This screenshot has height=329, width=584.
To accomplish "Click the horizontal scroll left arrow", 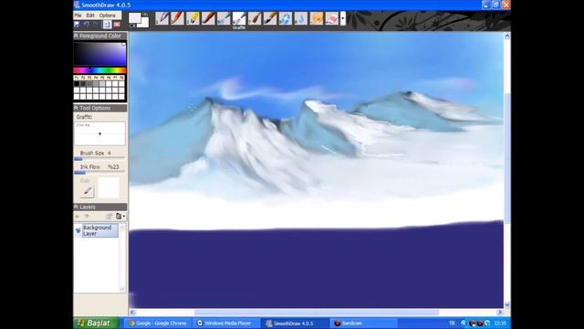I will (x=132, y=313).
